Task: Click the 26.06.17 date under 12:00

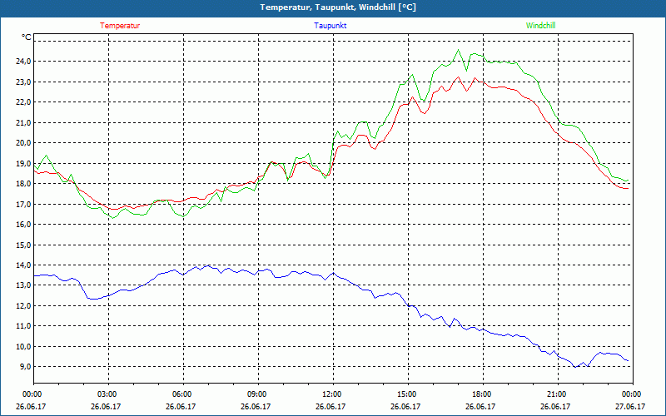Action: (331, 407)
